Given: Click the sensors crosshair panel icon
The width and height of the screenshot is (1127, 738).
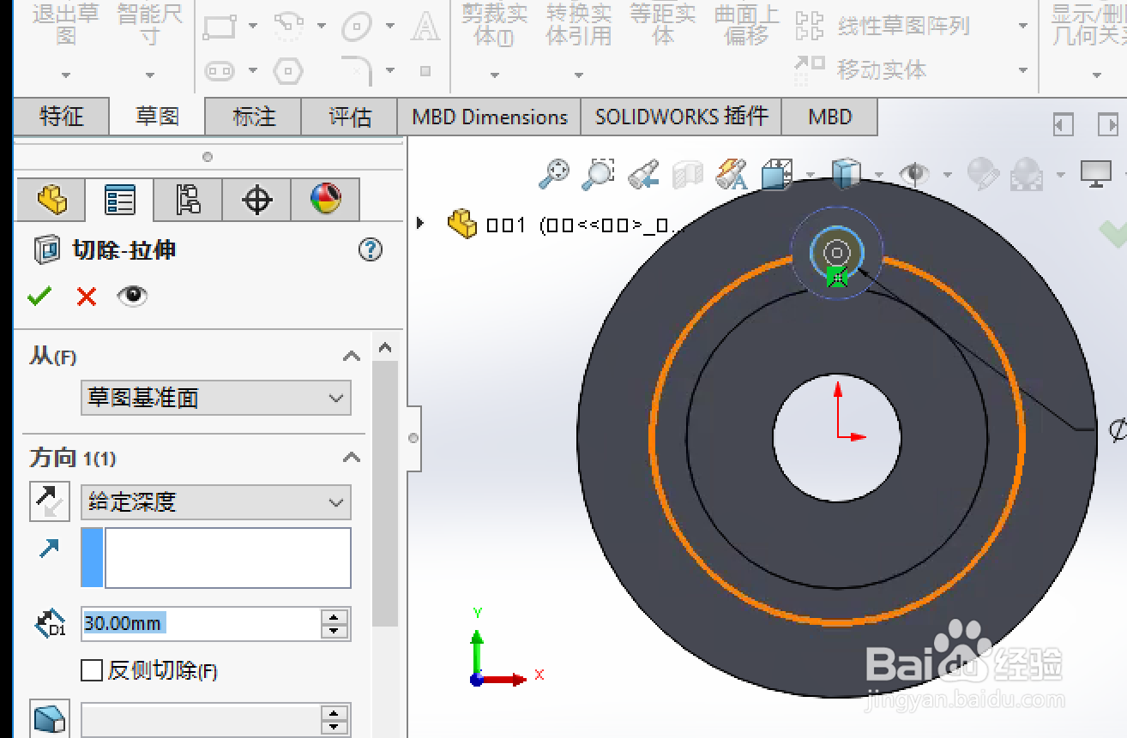Looking at the screenshot, I should tap(256, 199).
